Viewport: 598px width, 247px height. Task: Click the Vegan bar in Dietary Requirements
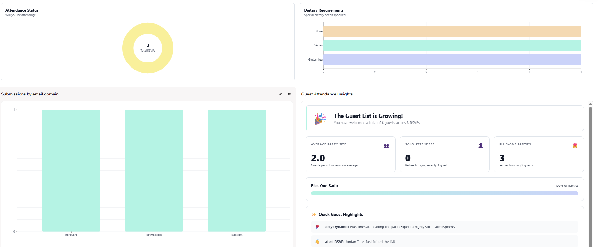click(452, 45)
